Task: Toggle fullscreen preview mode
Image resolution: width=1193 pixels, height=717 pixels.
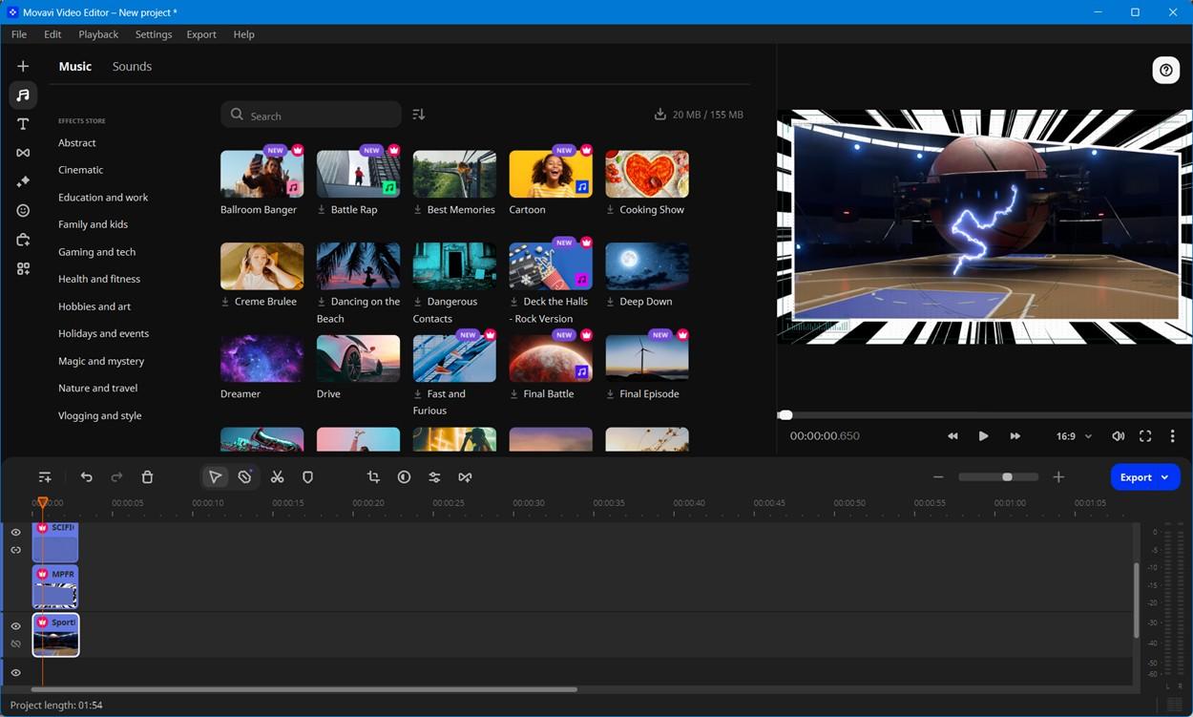Action: point(1145,436)
